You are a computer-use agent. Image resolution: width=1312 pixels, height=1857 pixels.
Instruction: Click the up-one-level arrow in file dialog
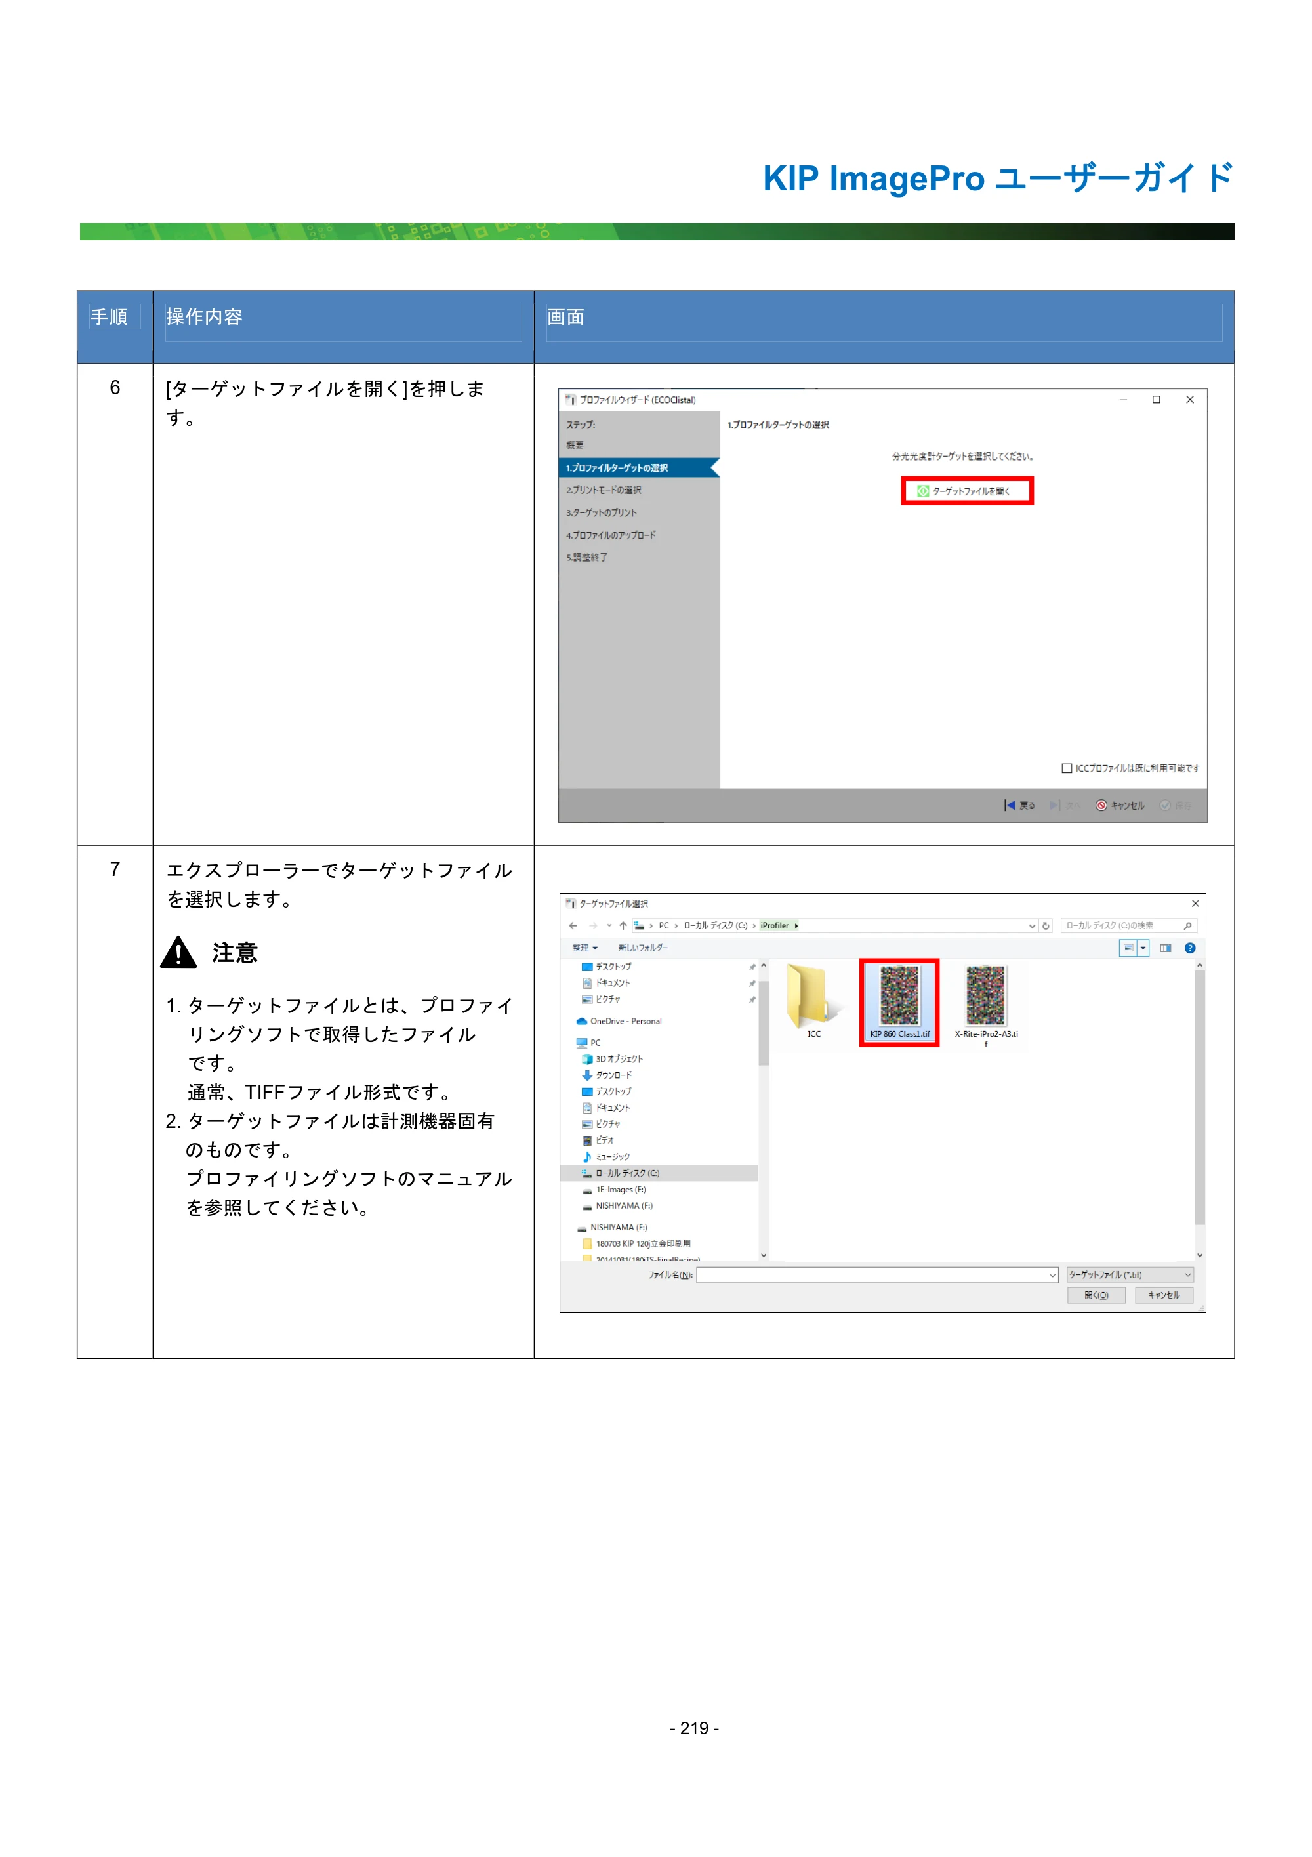pyautogui.click(x=623, y=925)
